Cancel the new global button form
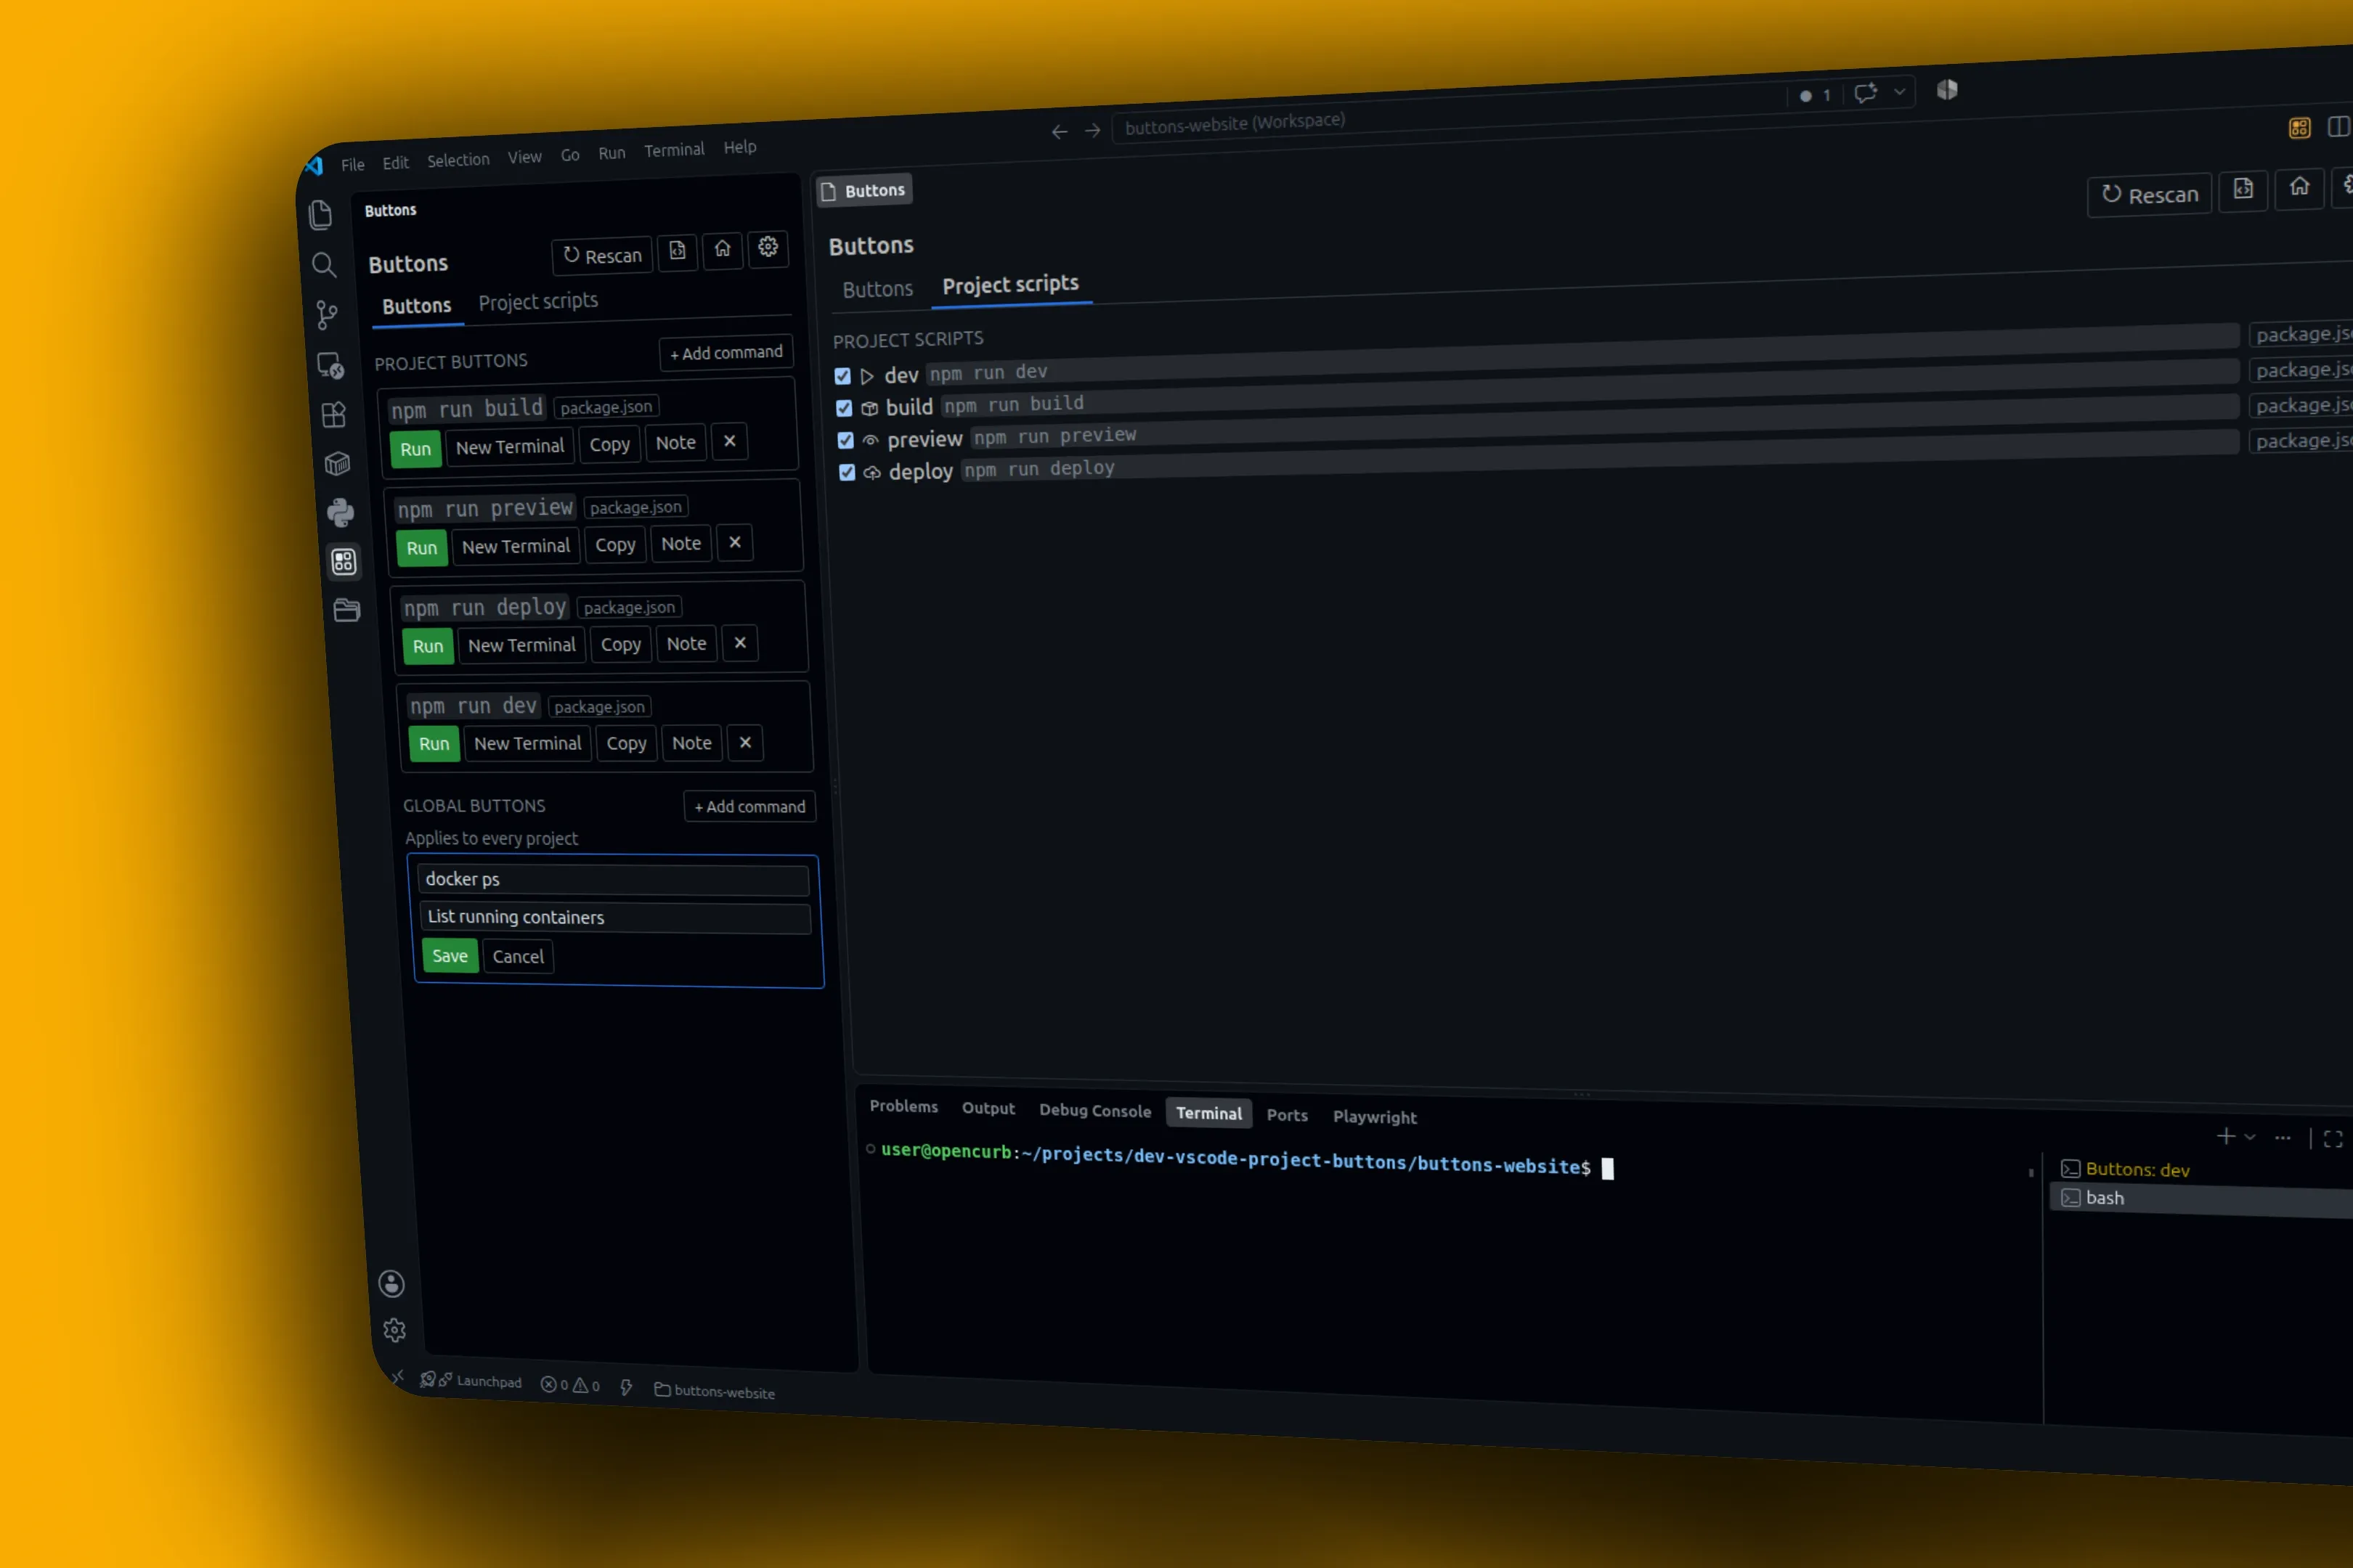This screenshot has width=2353, height=1568. coord(519,957)
